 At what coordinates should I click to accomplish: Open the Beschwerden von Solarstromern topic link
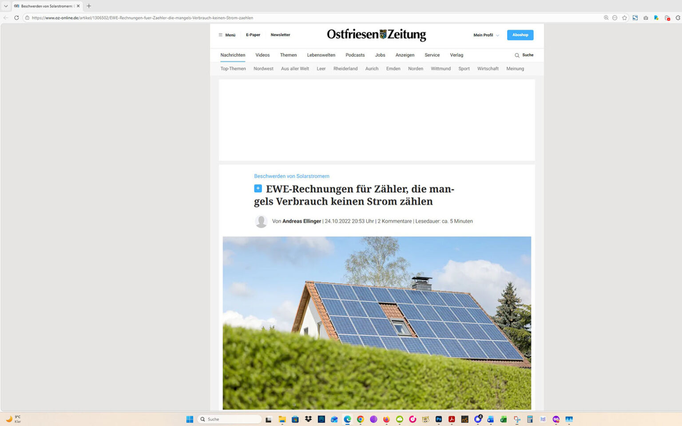tap(291, 176)
